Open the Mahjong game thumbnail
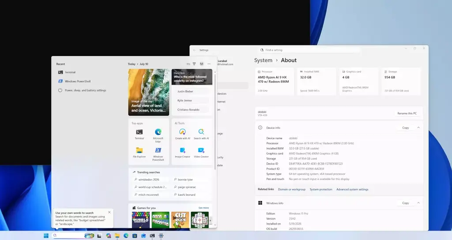 [x=200, y=220]
